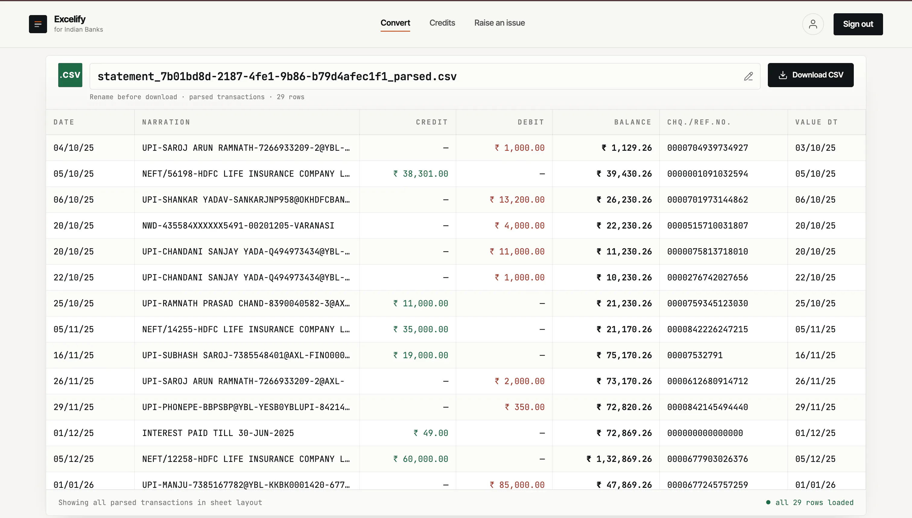912x518 pixels.
Task: Click date cell 22/10/25
Action: pyautogui.click(x=74, y=277)
